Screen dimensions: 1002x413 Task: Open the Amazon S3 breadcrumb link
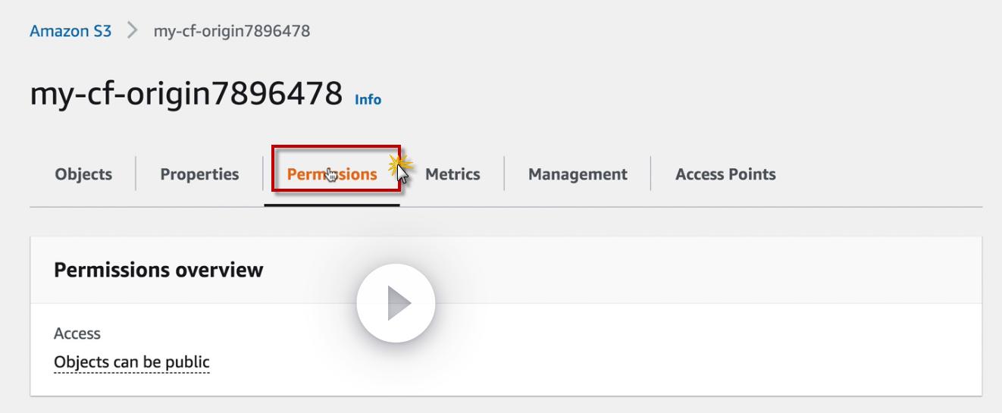(x=70, y=31)
